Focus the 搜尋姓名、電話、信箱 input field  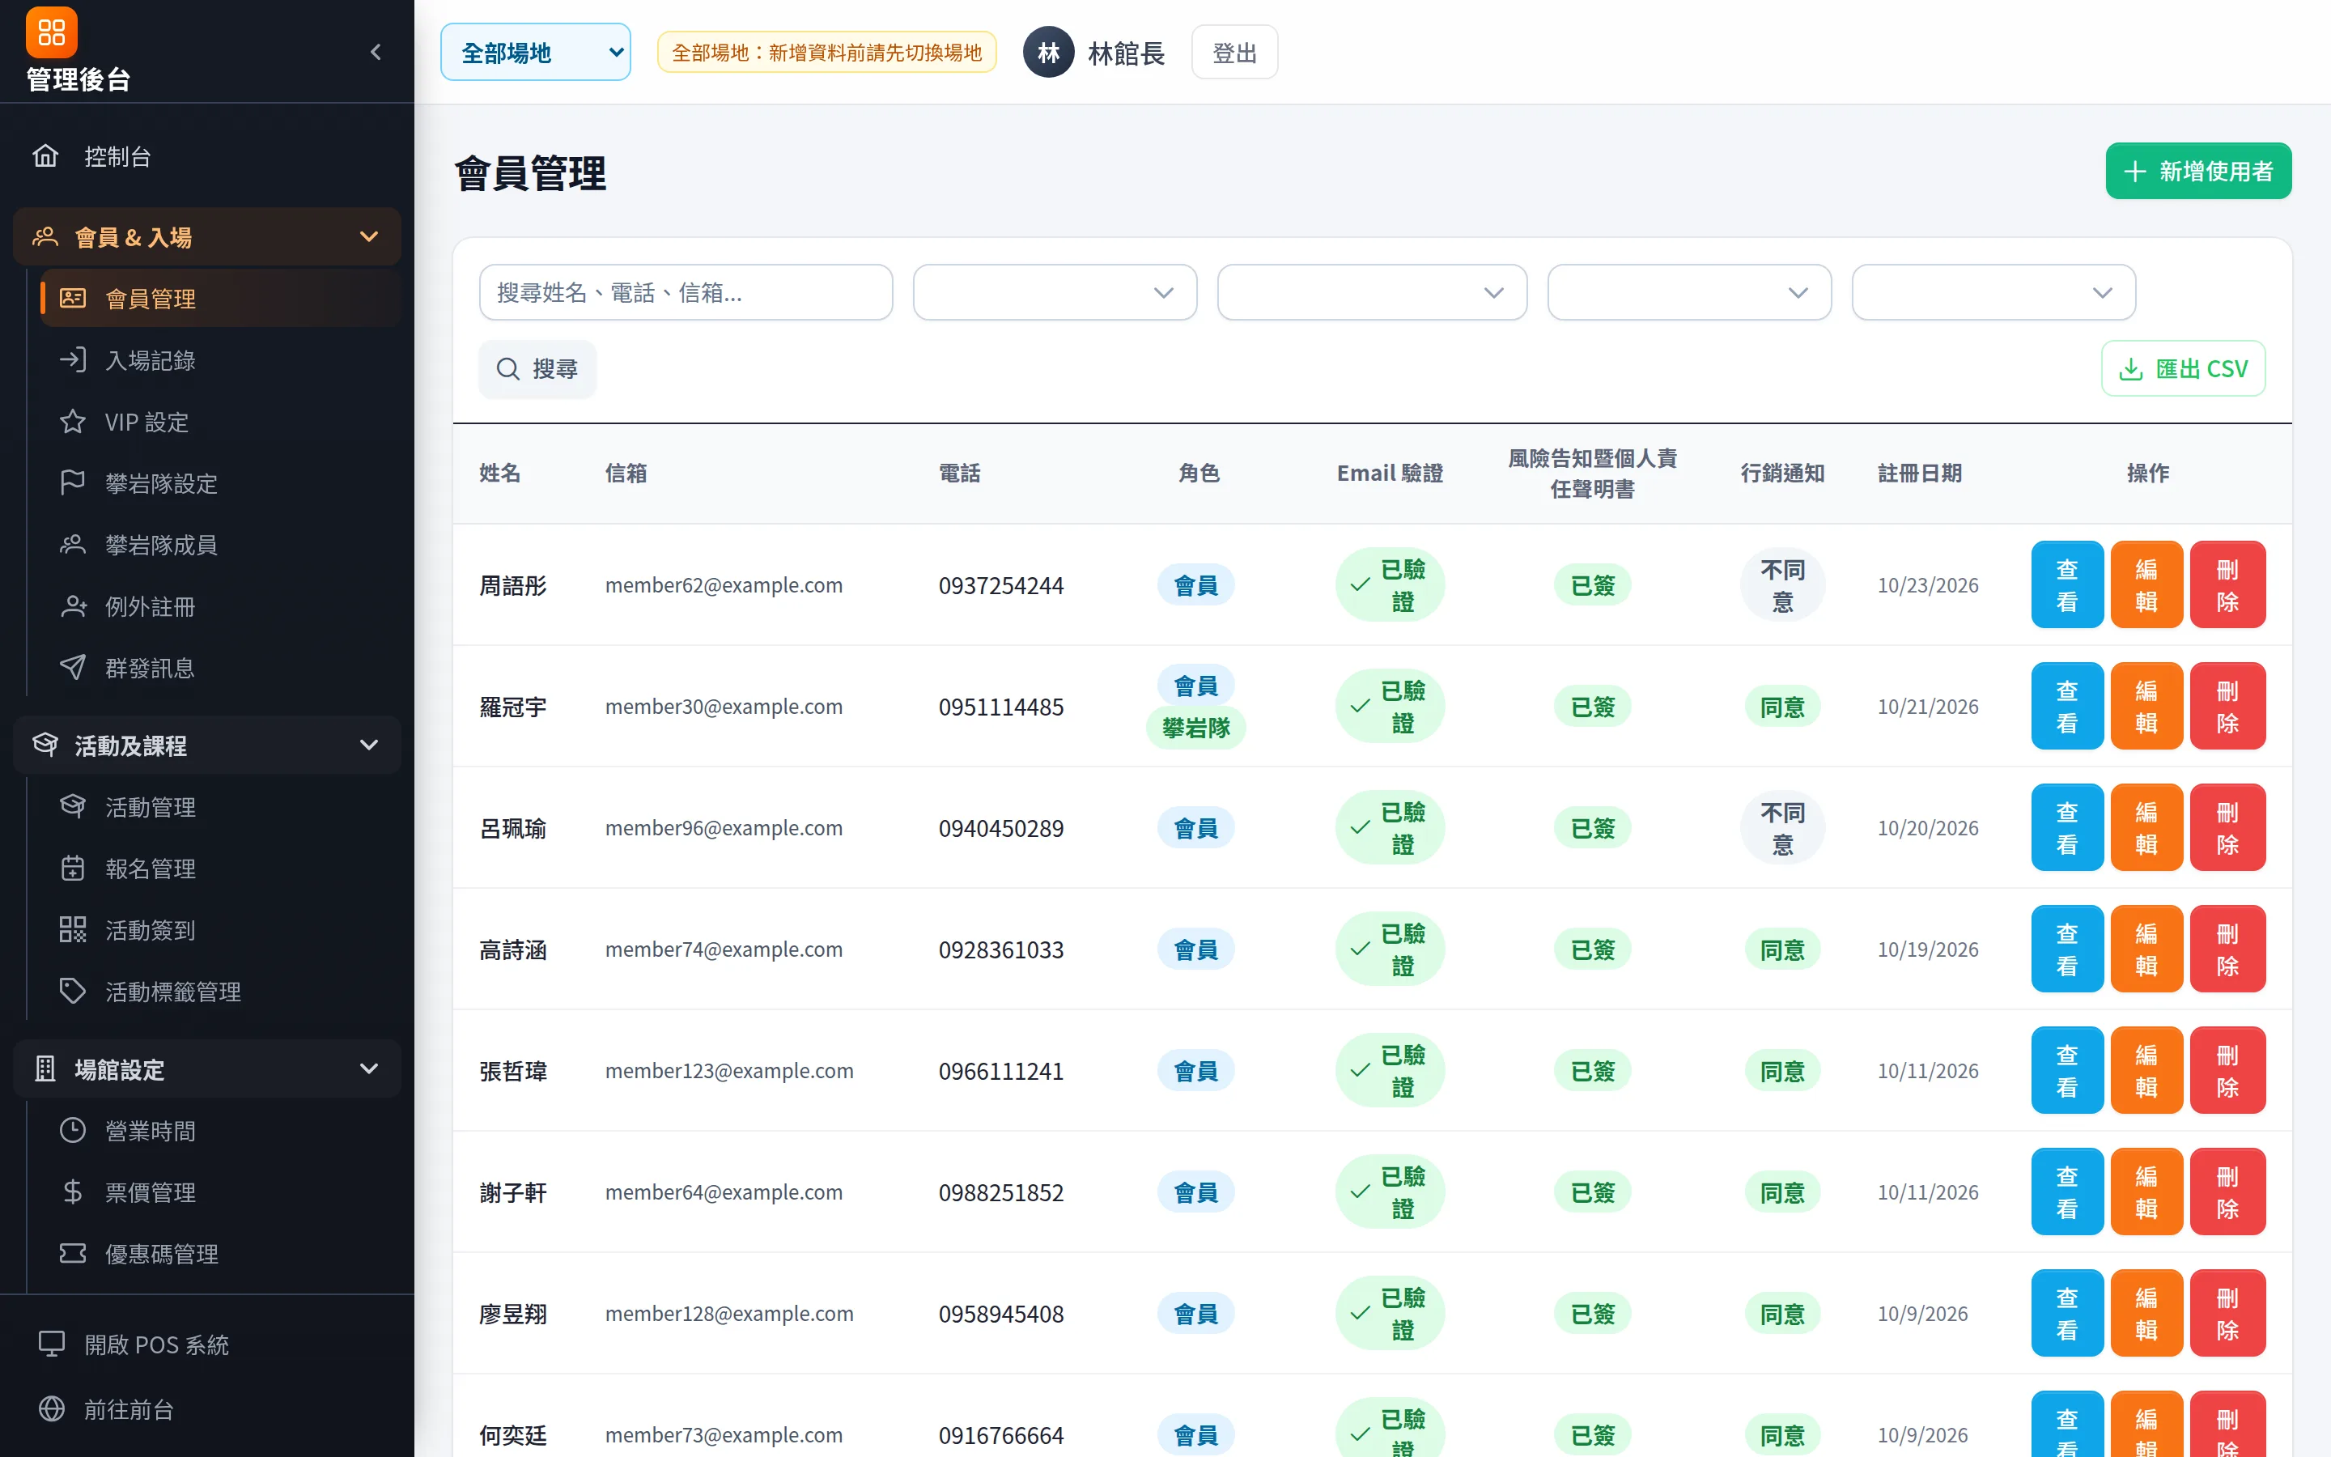[686, 292]
